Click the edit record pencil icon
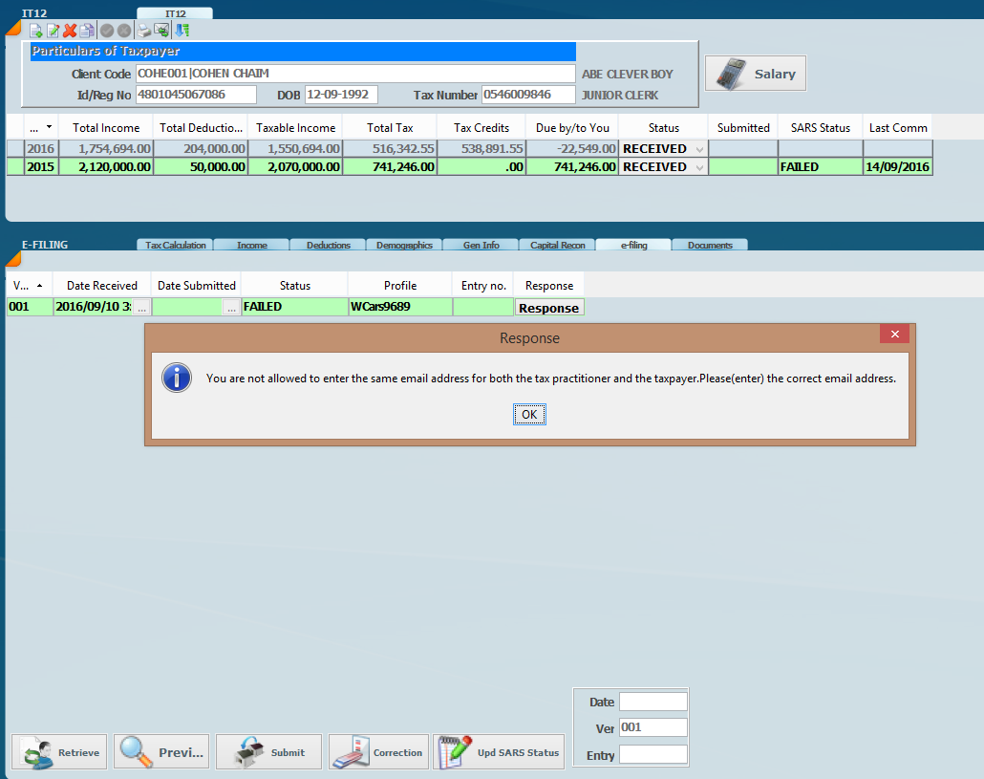This screenshot has width=984, height=779. coord(53,31)
